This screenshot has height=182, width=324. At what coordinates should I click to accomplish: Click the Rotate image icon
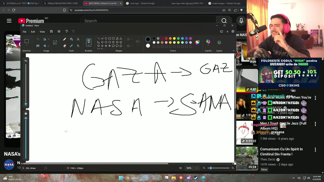[45, 39]
